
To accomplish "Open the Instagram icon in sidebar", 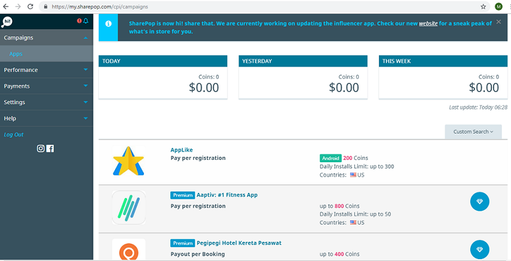I will click(41, 148).
